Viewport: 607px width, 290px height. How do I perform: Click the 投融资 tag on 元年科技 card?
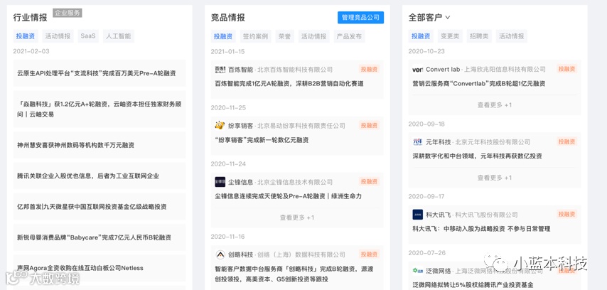(566, 141)
